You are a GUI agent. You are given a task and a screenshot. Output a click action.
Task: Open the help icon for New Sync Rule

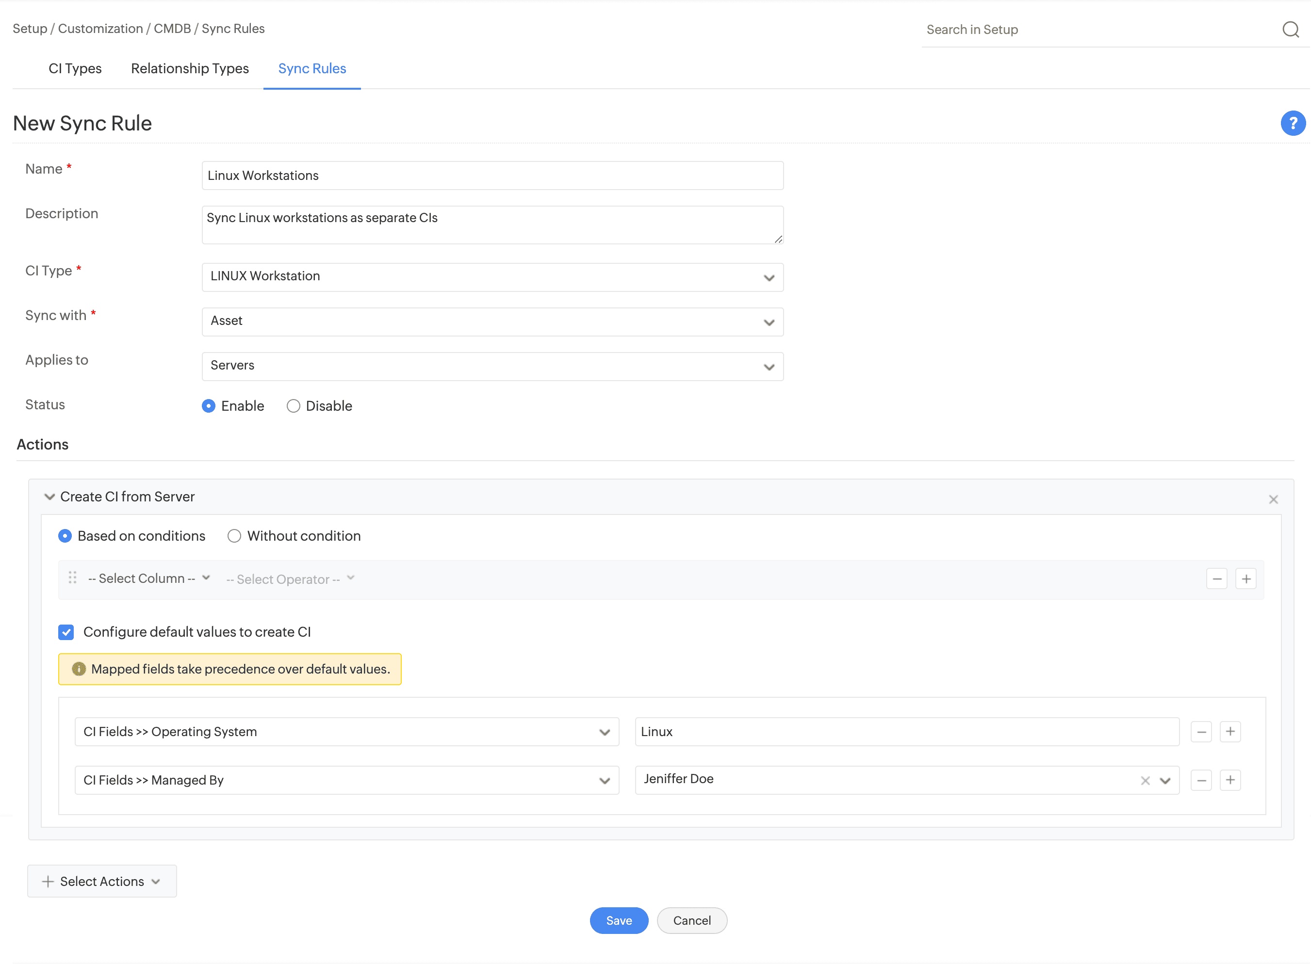(x=1293, y=123)
